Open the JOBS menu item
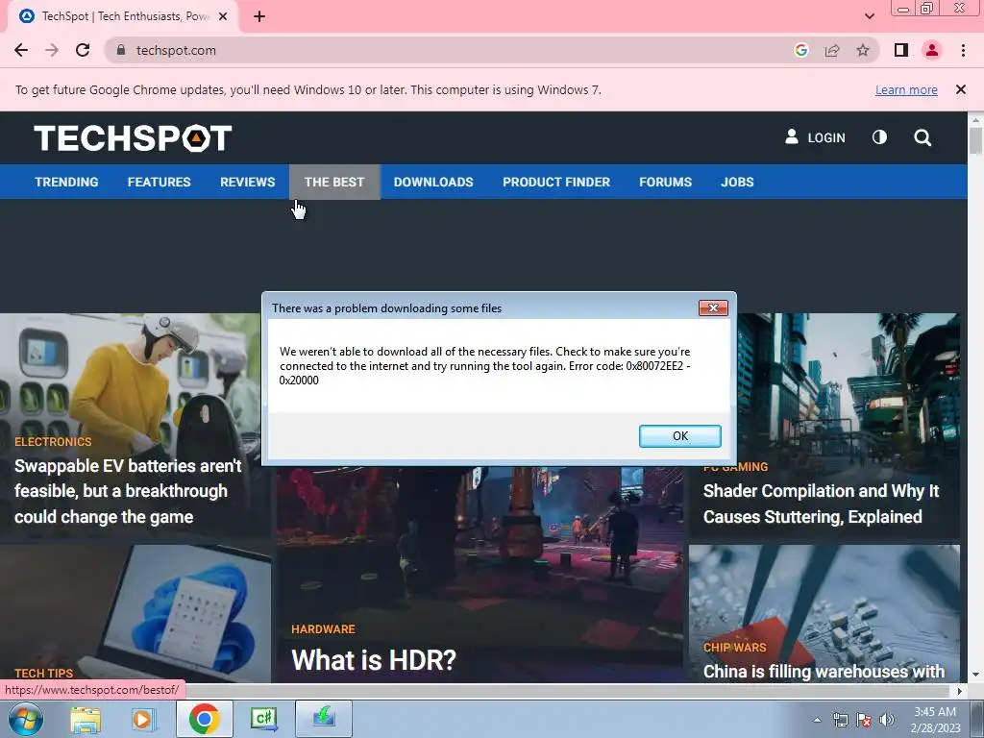The height and width of the screenshot is (738, 984). 737,182
